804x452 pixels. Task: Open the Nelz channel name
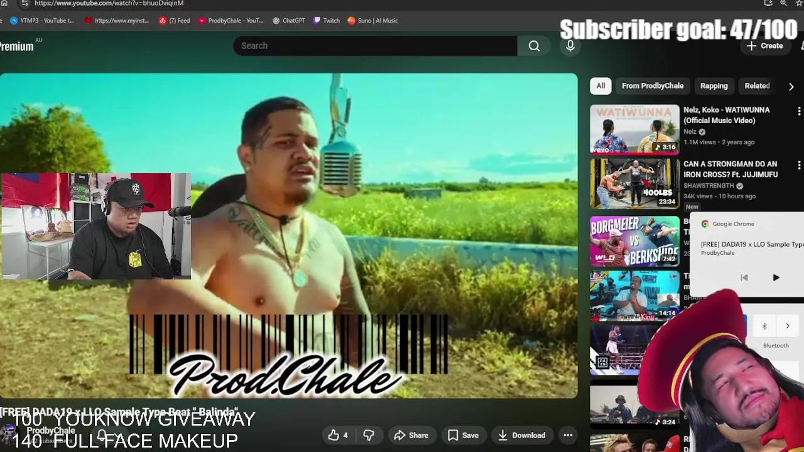(x=690, y=132)
